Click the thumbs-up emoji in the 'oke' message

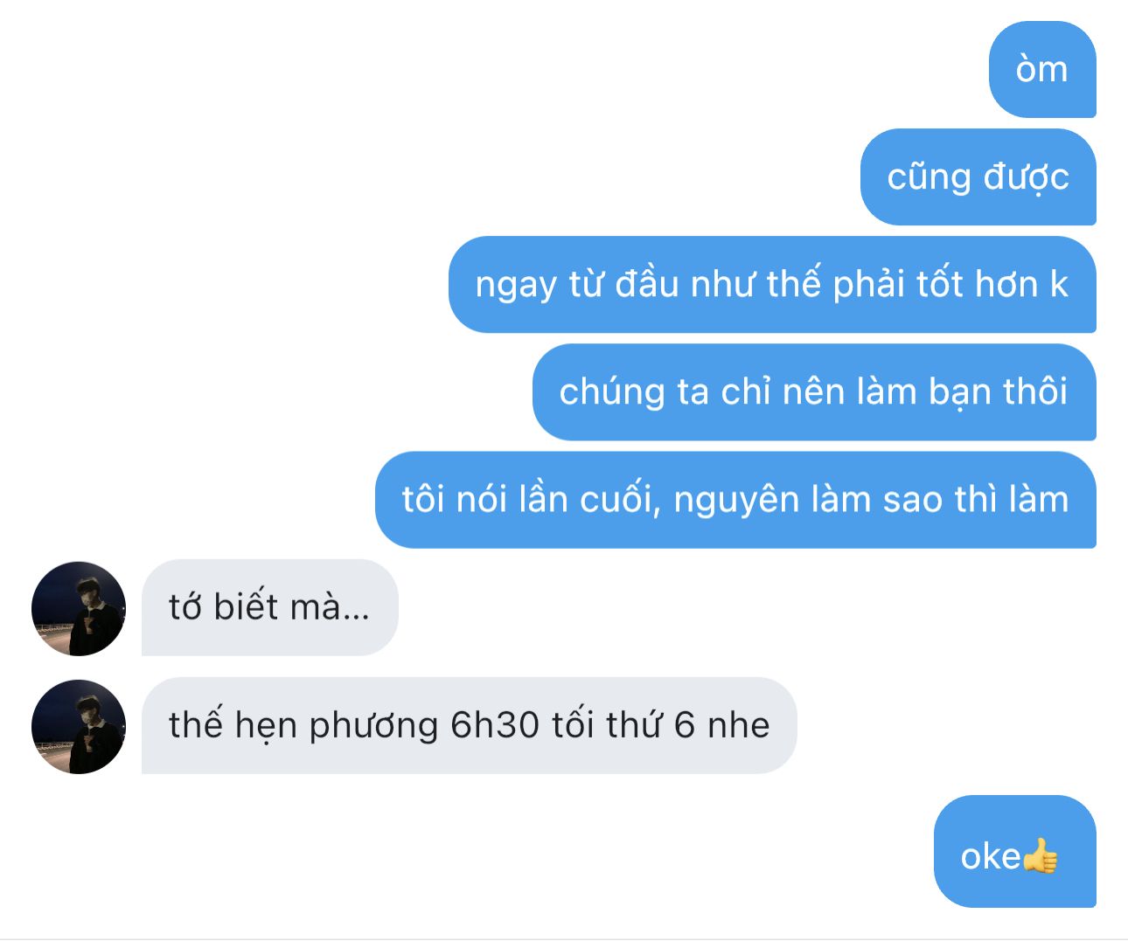(1041, 856)
